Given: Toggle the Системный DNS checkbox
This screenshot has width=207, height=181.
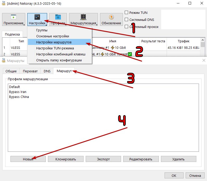Looking at the screenshot, I should click(x=127, y=20).
